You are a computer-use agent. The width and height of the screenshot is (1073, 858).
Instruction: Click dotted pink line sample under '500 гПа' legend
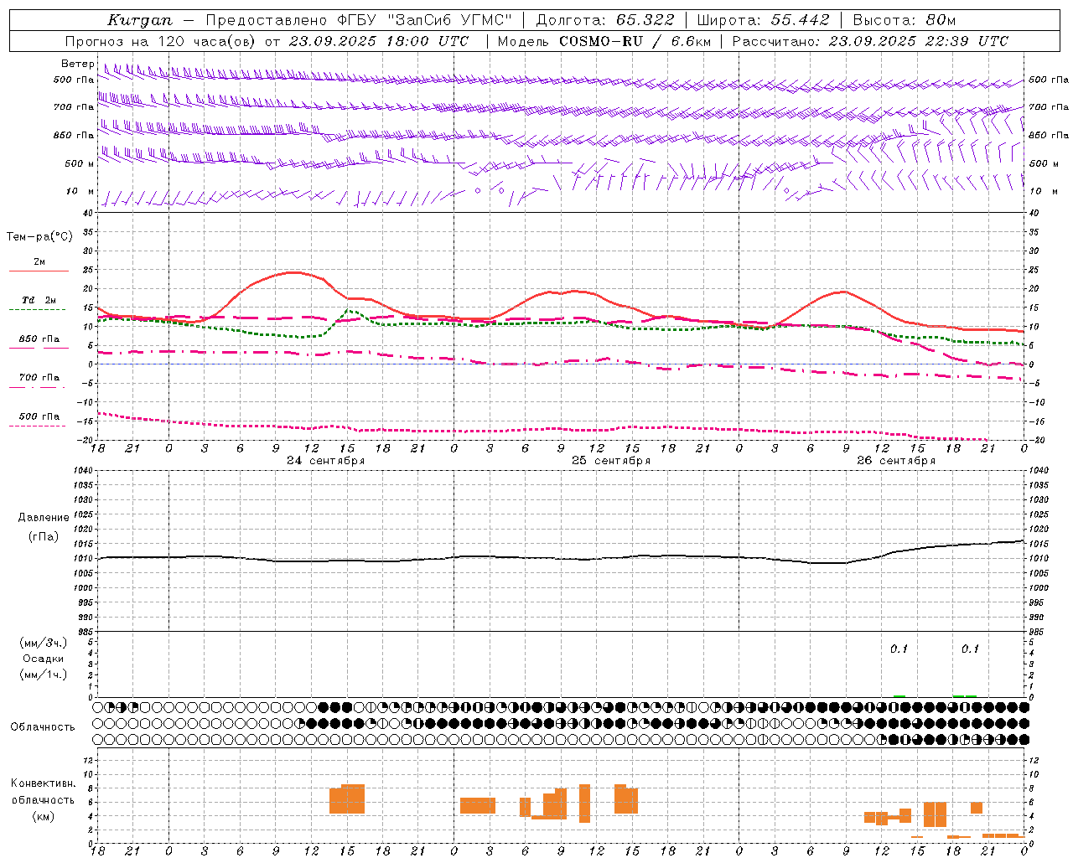(x=39, y=426)
